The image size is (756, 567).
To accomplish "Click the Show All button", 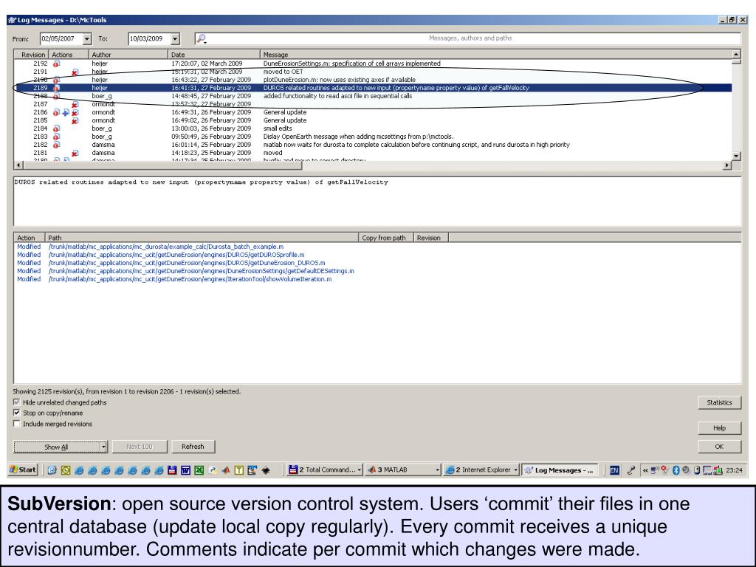I will pos(56,447).
